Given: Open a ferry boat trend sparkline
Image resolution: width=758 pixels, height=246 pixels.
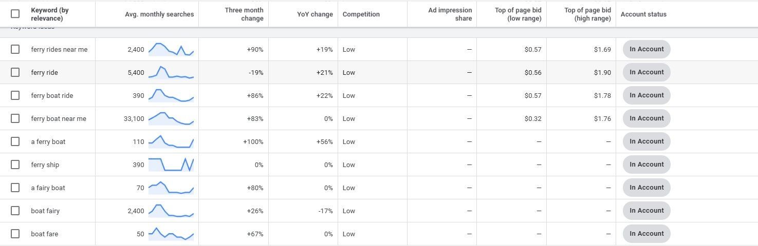Looking at the screenshot, I should point(171,141).
